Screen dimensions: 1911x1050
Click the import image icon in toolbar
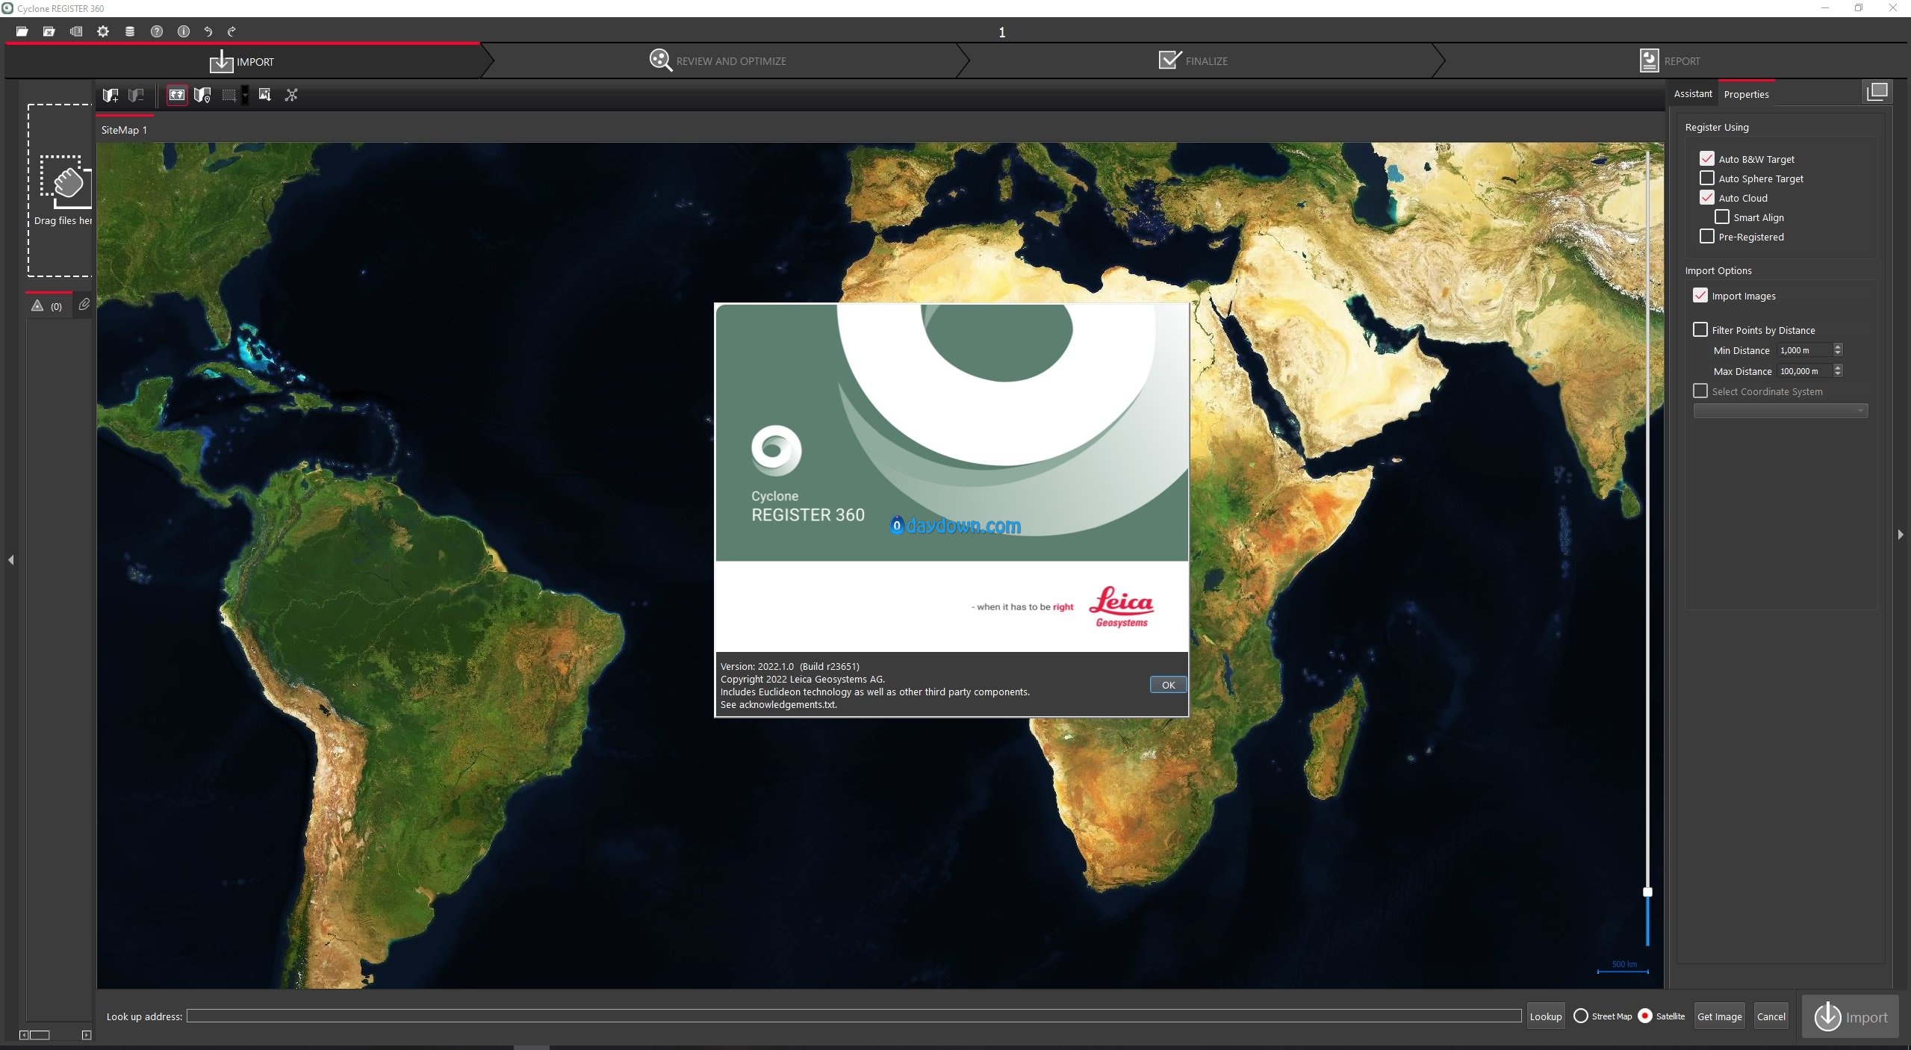(x=264, y=95)
